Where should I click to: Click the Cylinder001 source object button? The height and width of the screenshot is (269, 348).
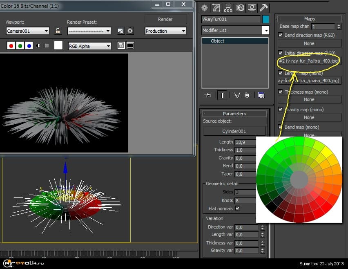click(x=234, y=131)
